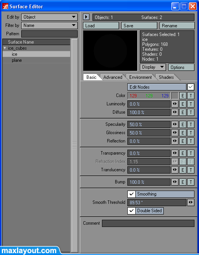Click Bump texture T button
This screenshot has height=255, width=199.
click(191, 182)
